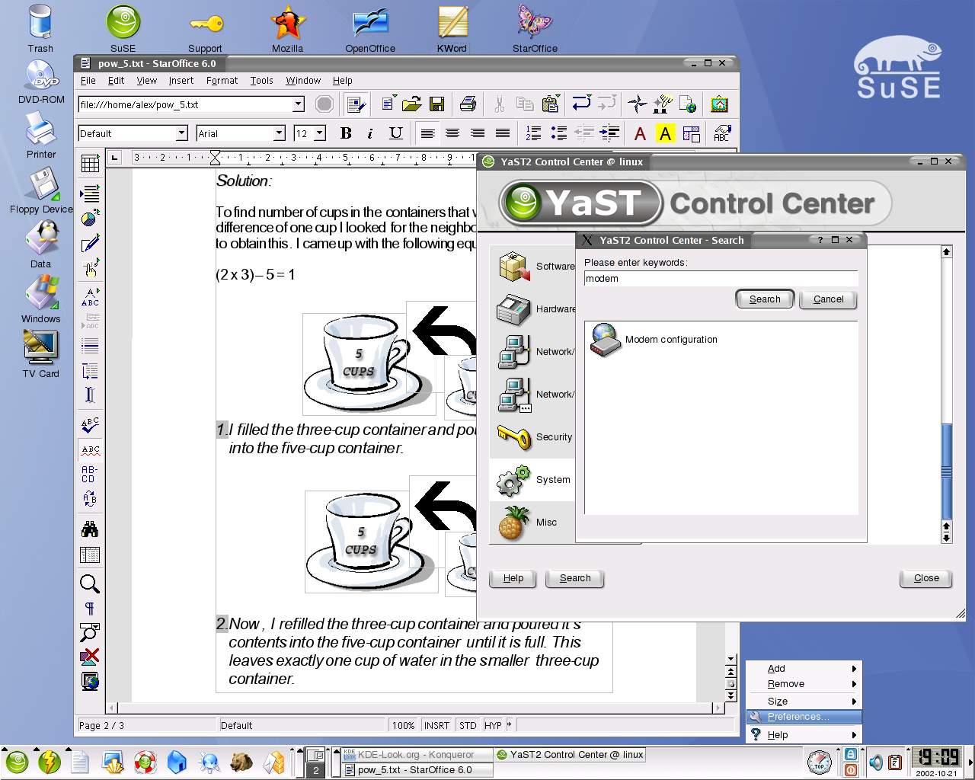975x780 pixels.
Task: Expand the paragraph style Default dropdown
Action: point(181,133)
